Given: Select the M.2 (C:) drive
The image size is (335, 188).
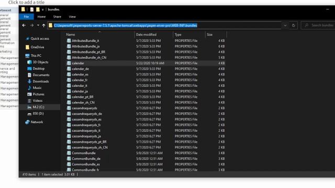Looking at the screenshot, I should (38, 107).
